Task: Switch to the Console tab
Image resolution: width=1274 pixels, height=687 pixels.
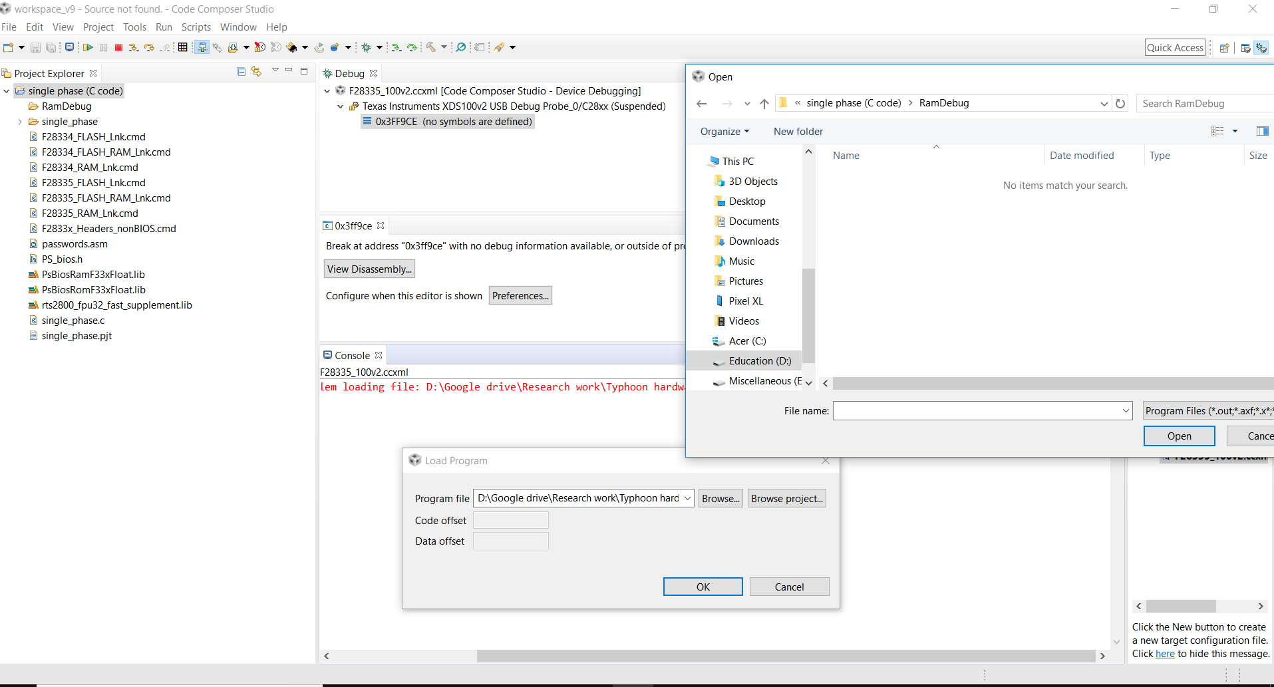Action: click(x=351, y=354)
